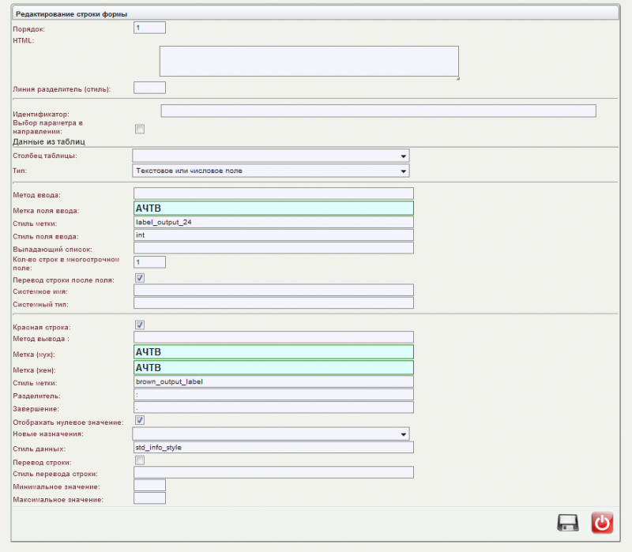Click the Линия разделитель (стиль) field
The width and height of the screenshot is (632, 552).
coord(149,87)
